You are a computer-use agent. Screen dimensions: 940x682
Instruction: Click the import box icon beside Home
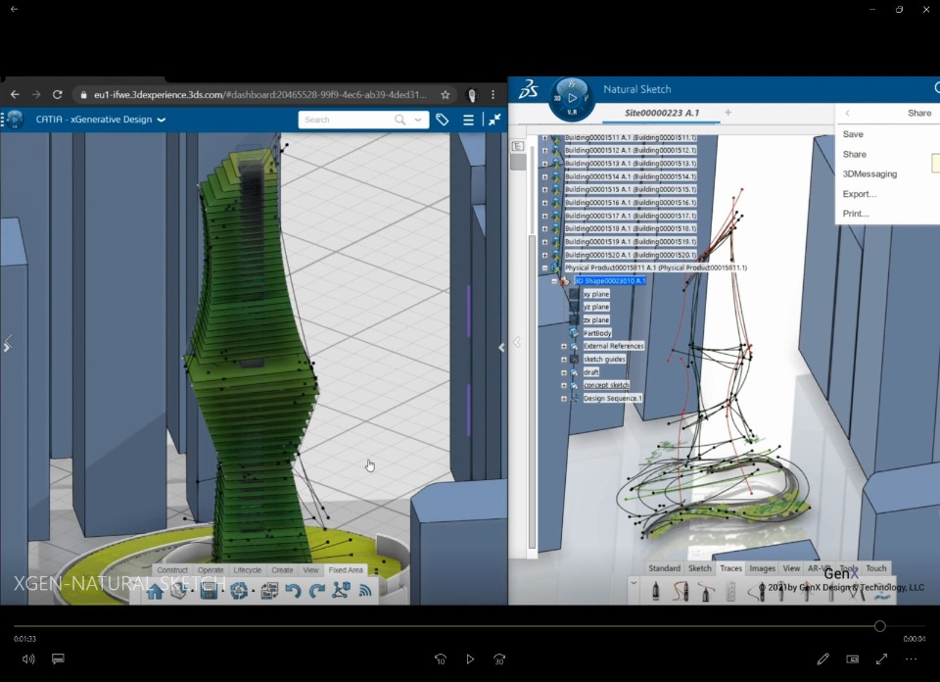(x=178, y=591)
